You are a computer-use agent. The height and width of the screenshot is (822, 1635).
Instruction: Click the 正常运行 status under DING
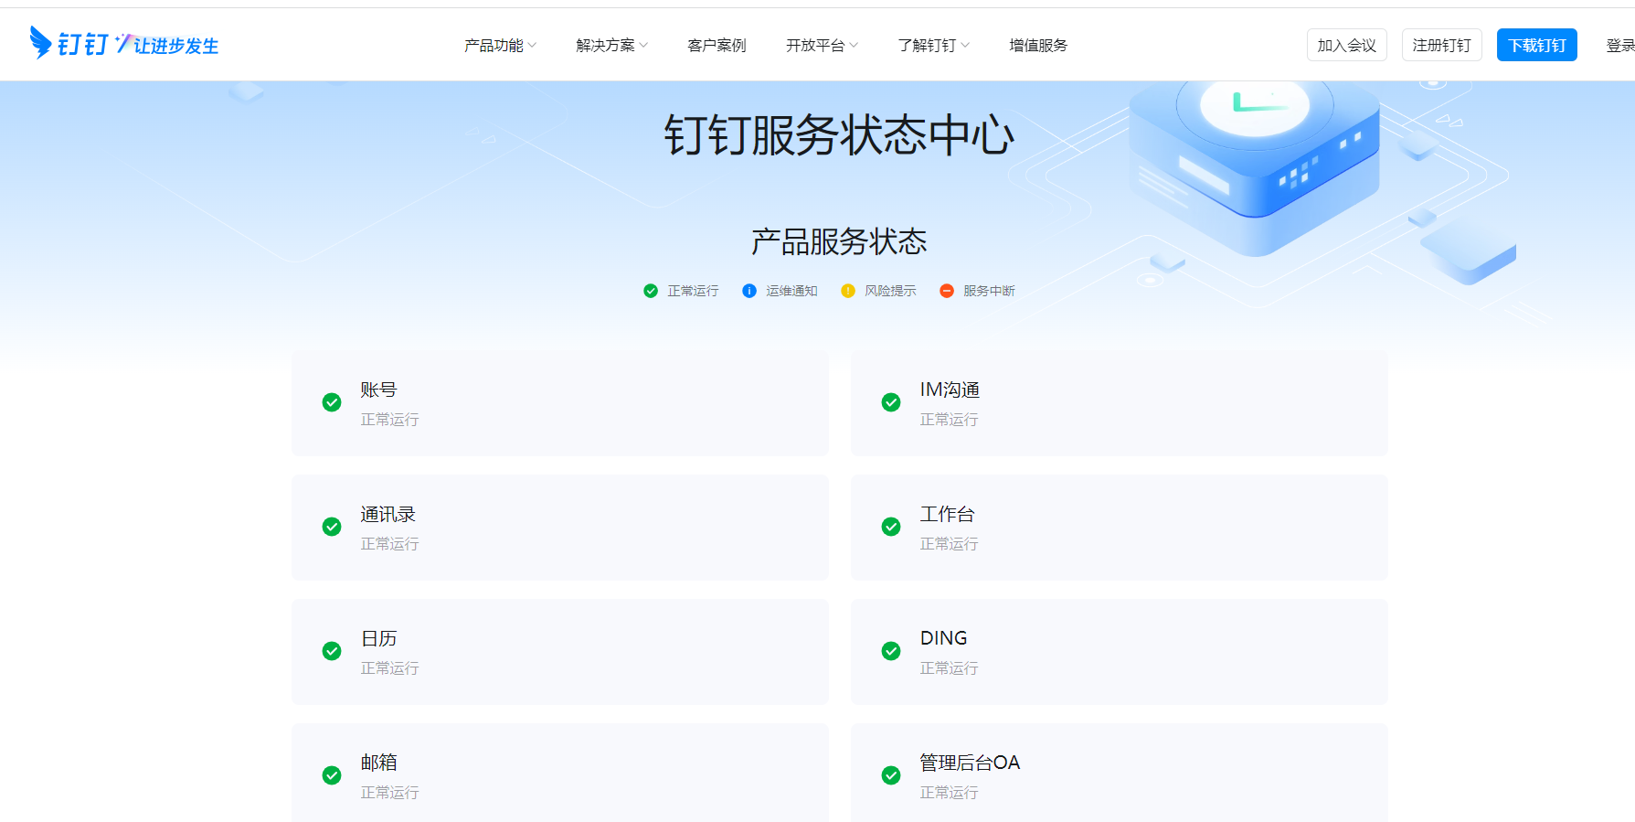point(949,668)
